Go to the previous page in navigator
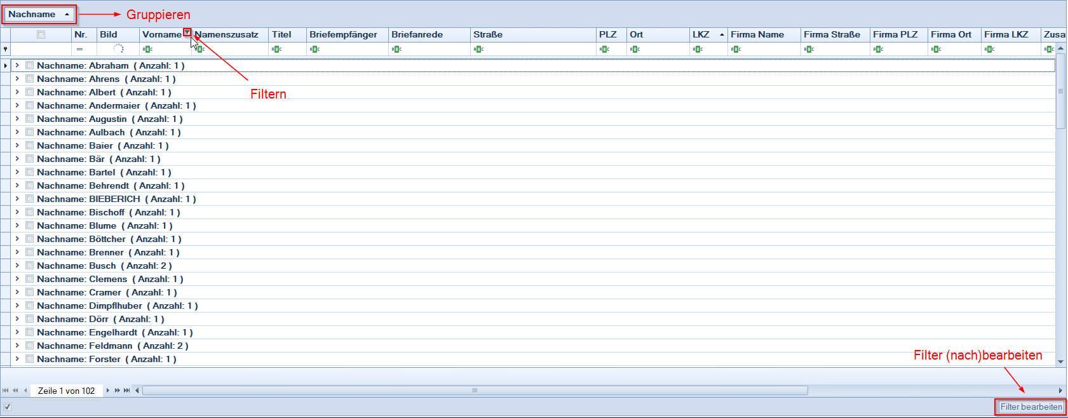This screenshot has width=1068, height=418. pos(15,391)
